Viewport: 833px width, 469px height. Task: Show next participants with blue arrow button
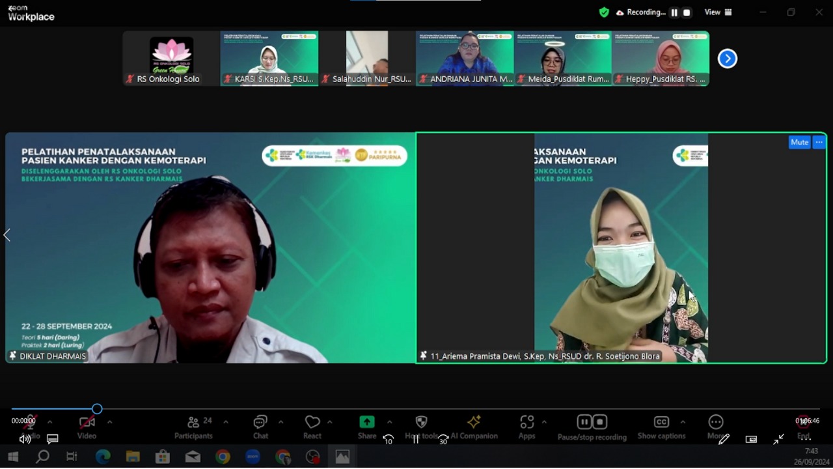tap(727, 59)
